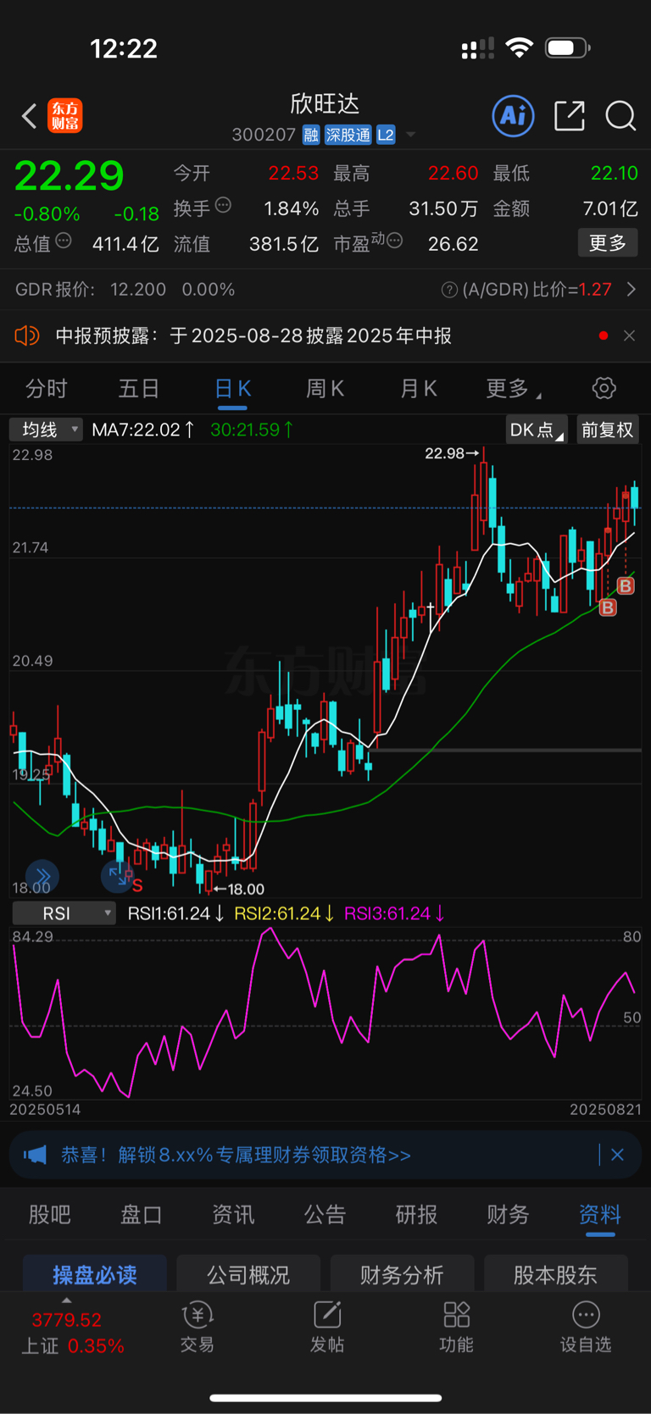Switch to 分时 chart tab
651x1414 pixels.
tap(46, 389)
